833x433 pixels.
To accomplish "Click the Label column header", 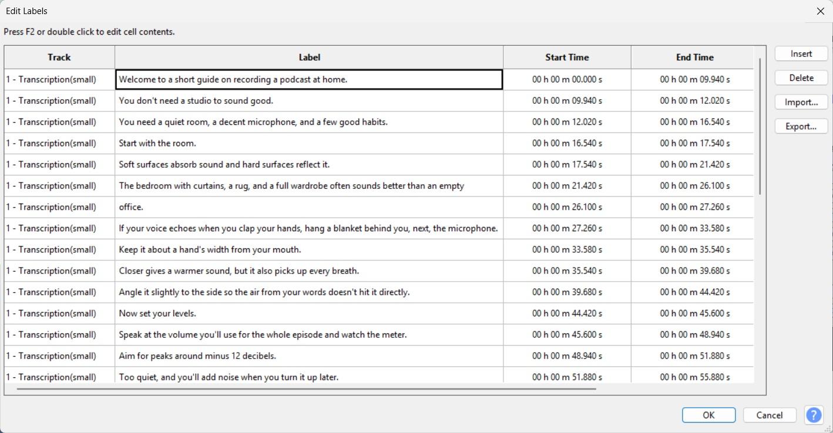I will coord(309,57).
